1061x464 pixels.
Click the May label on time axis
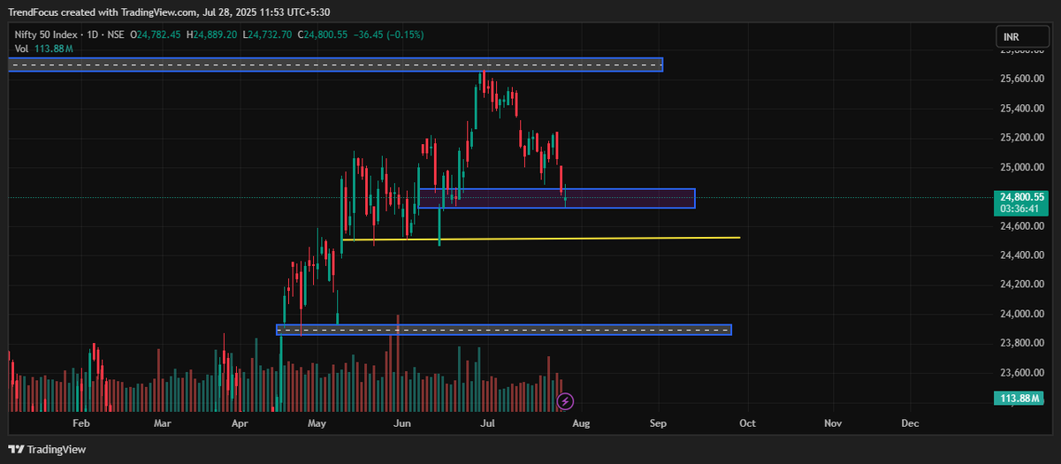click(317, 423)
